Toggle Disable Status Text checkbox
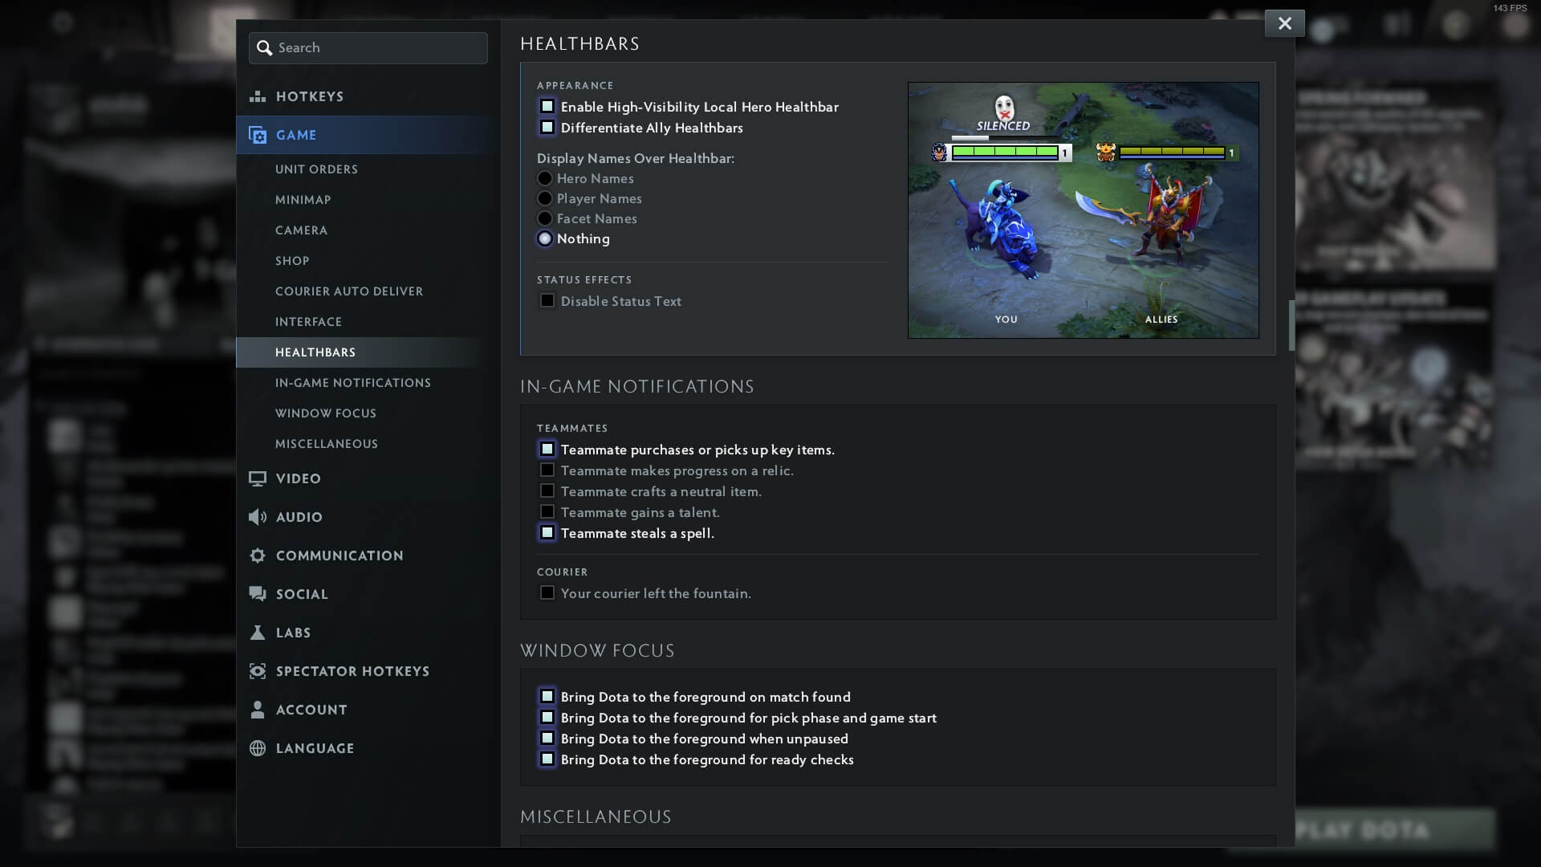Screen dimensions: 1541x867 [547, 301]
